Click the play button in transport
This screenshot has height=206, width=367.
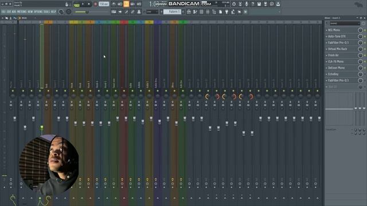pos(83,4)
